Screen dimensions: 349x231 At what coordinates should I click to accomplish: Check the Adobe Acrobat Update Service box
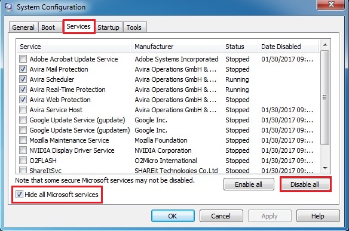23,59
